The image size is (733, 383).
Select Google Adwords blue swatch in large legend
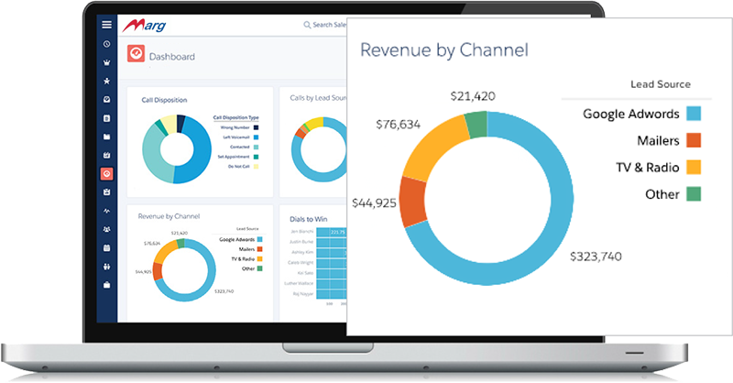694,114
